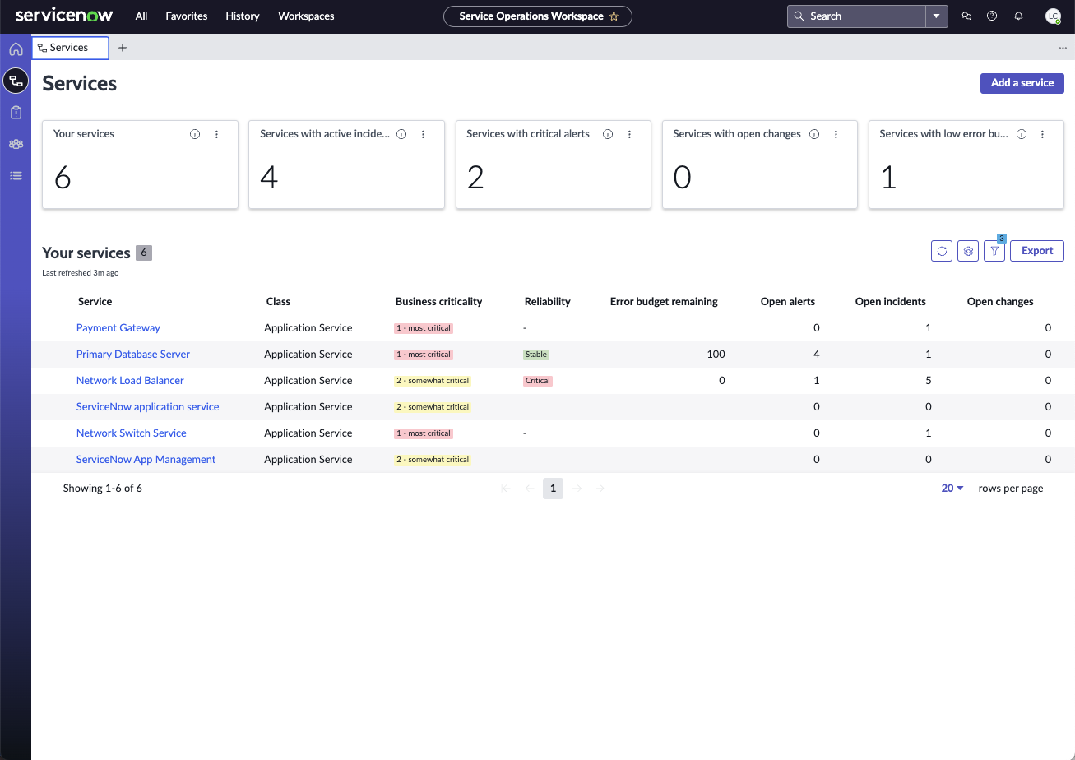Select the Services map icon in sidebar
The image size is (1075, 760).
coord(16,81)
